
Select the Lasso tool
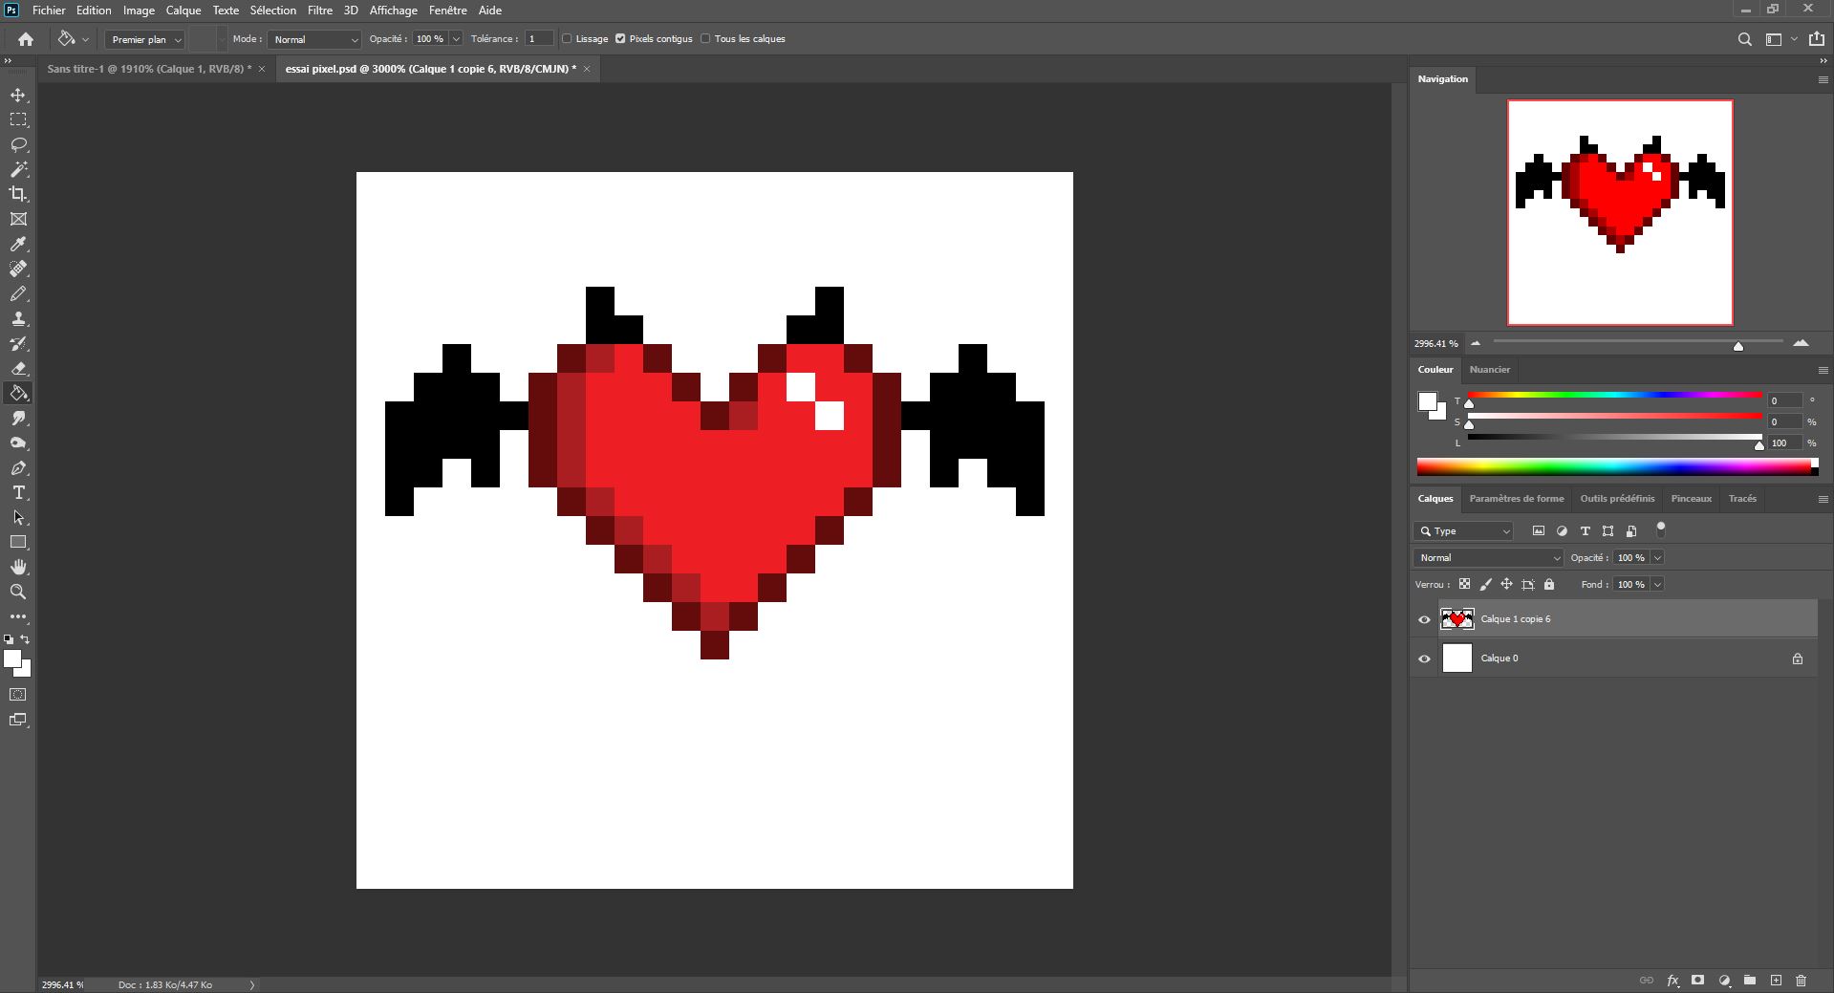point(18,144)
